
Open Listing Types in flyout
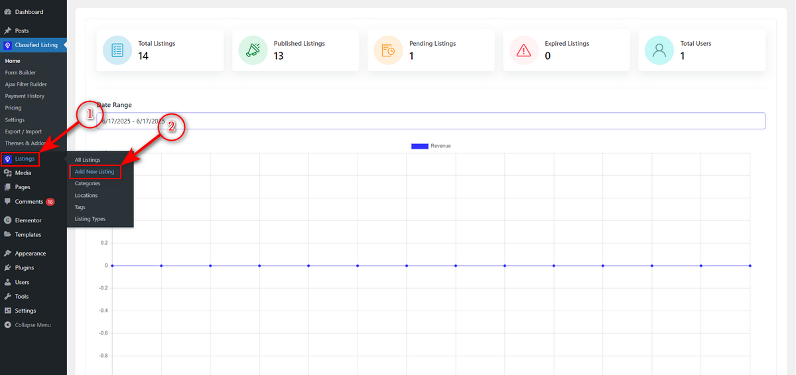click(90, 219)
